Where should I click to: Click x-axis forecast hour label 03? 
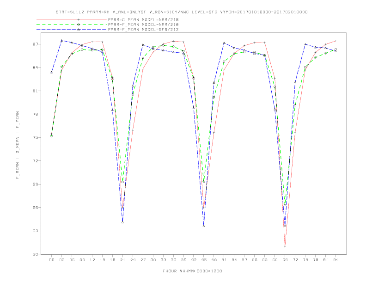tap(61, 260)
